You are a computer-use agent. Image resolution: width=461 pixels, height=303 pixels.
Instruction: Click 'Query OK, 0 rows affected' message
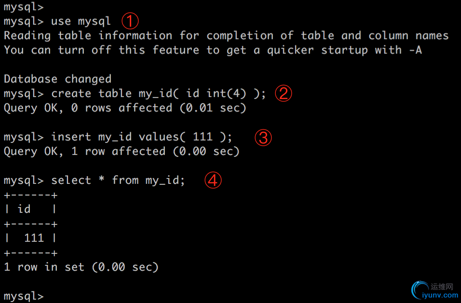point(125,108)
